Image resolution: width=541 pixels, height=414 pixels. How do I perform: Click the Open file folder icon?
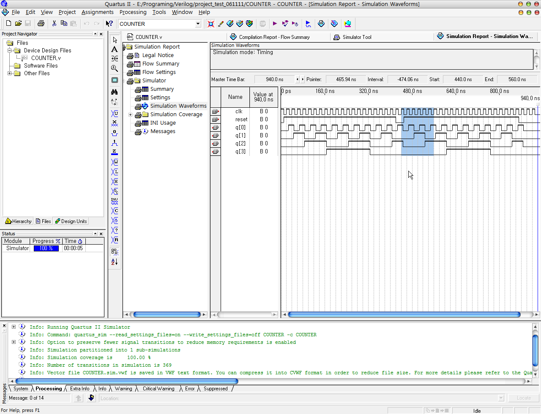(18, 24)
